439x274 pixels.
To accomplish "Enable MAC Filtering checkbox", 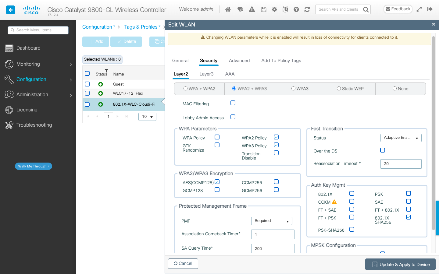I will (233, 103).
